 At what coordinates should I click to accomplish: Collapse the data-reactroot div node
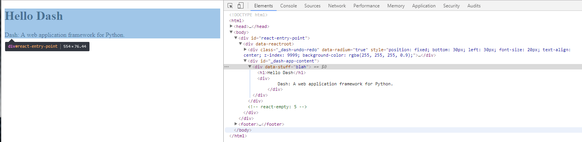240,43
